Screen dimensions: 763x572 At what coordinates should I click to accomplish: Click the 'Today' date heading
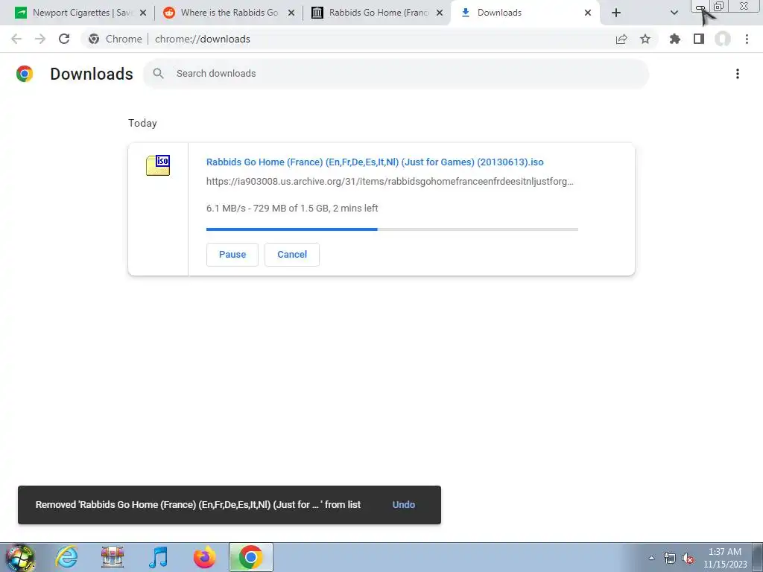pos(142,123)
